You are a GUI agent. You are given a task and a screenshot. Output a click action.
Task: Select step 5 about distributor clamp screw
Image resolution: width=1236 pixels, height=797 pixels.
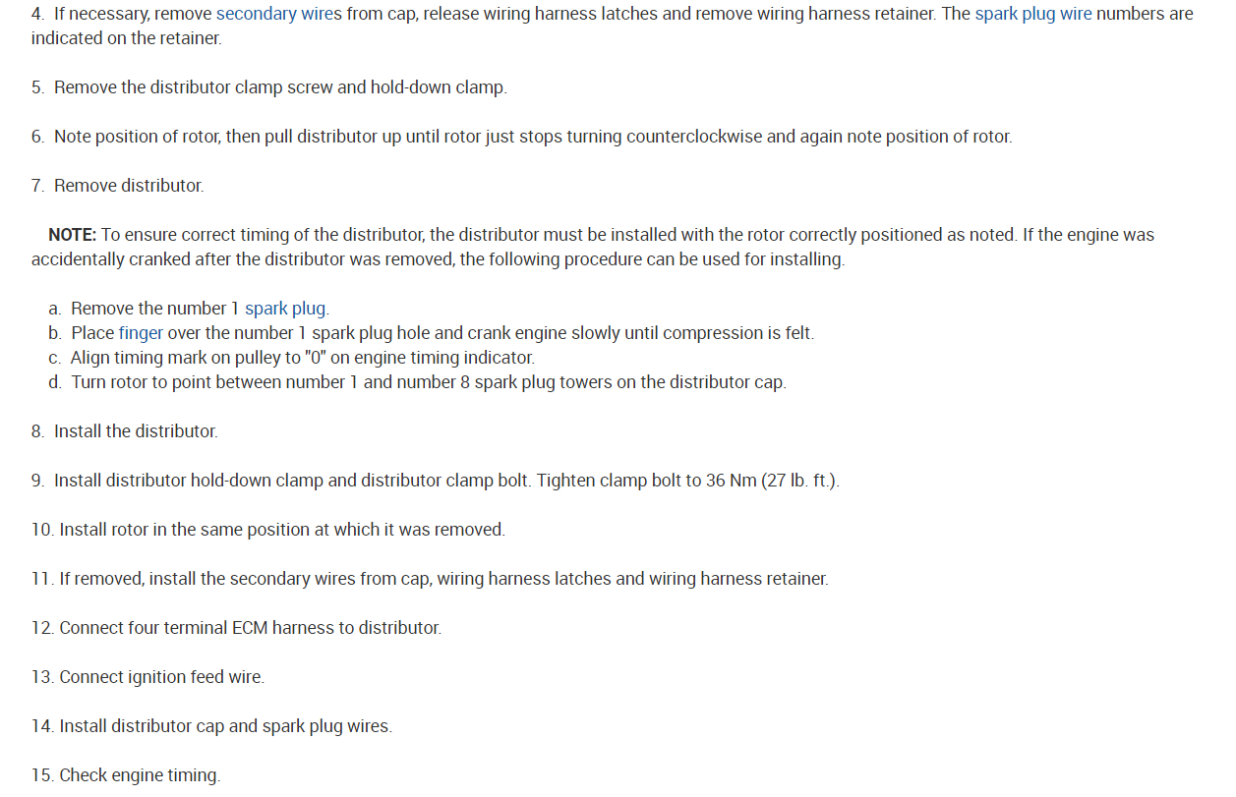tap(279, 87)
